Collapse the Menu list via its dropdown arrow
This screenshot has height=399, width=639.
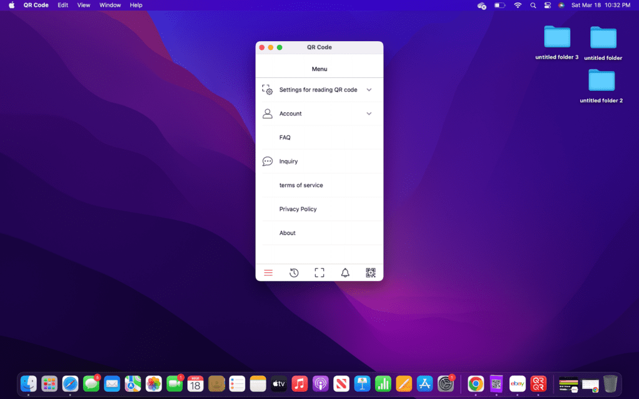coord(319,69)
